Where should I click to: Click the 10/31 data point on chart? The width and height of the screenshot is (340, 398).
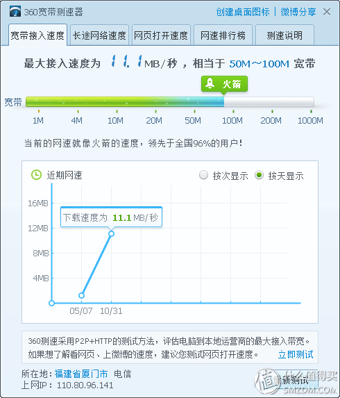click(111, 233)
